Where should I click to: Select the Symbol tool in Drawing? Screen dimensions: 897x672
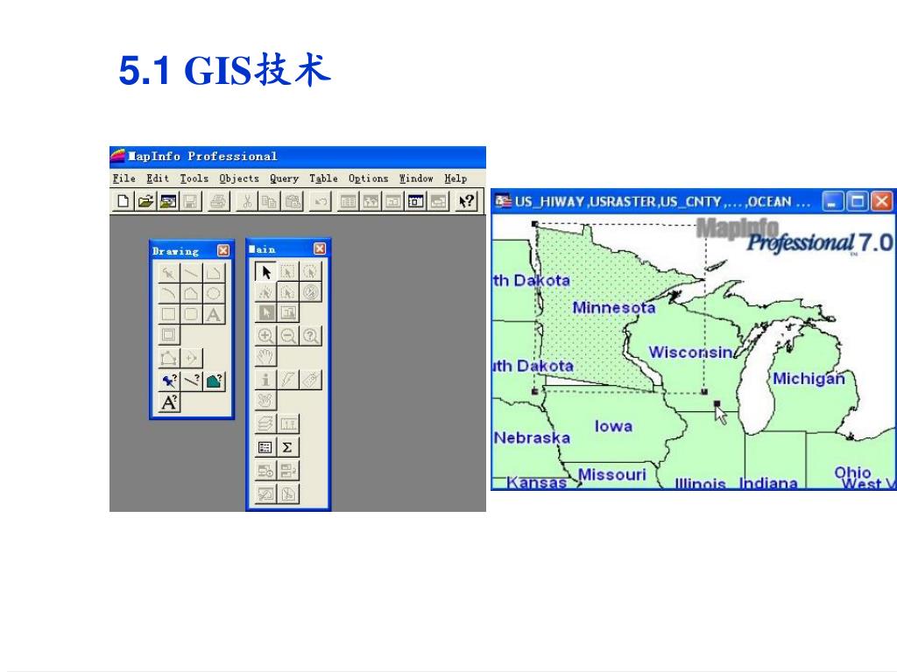169,273
